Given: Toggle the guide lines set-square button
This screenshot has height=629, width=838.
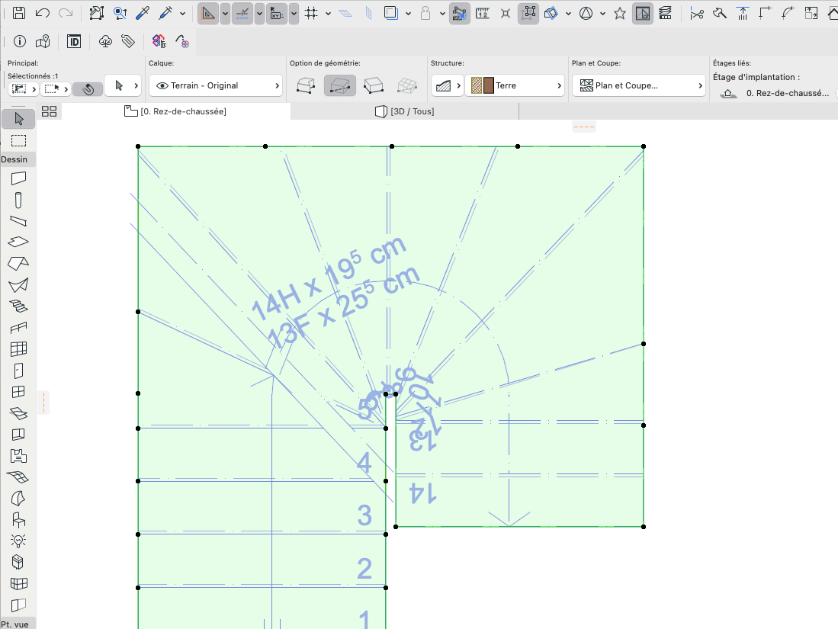Looking at the screenshot, I should [208, 14].
